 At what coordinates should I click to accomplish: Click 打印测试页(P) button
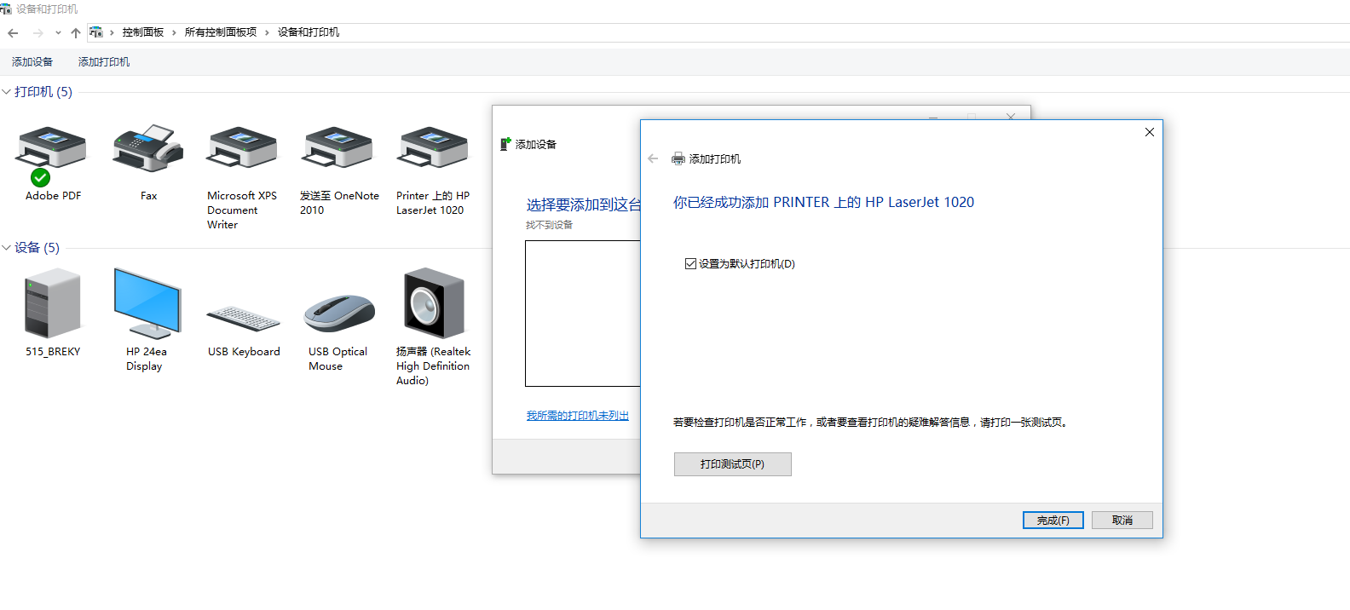733,464
